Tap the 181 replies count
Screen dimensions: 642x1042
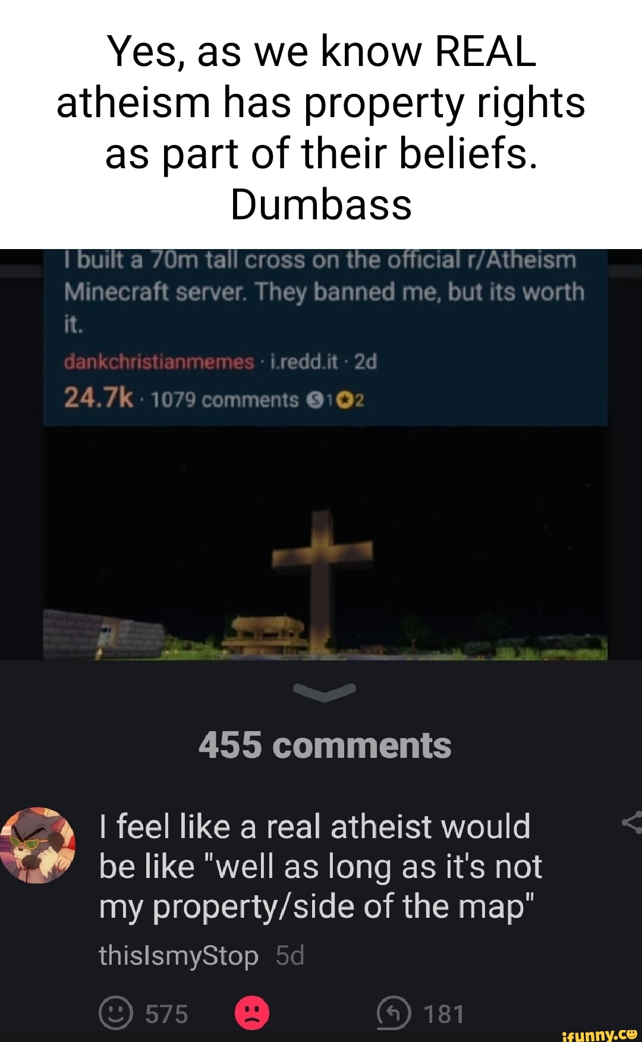click(443, 1014)
